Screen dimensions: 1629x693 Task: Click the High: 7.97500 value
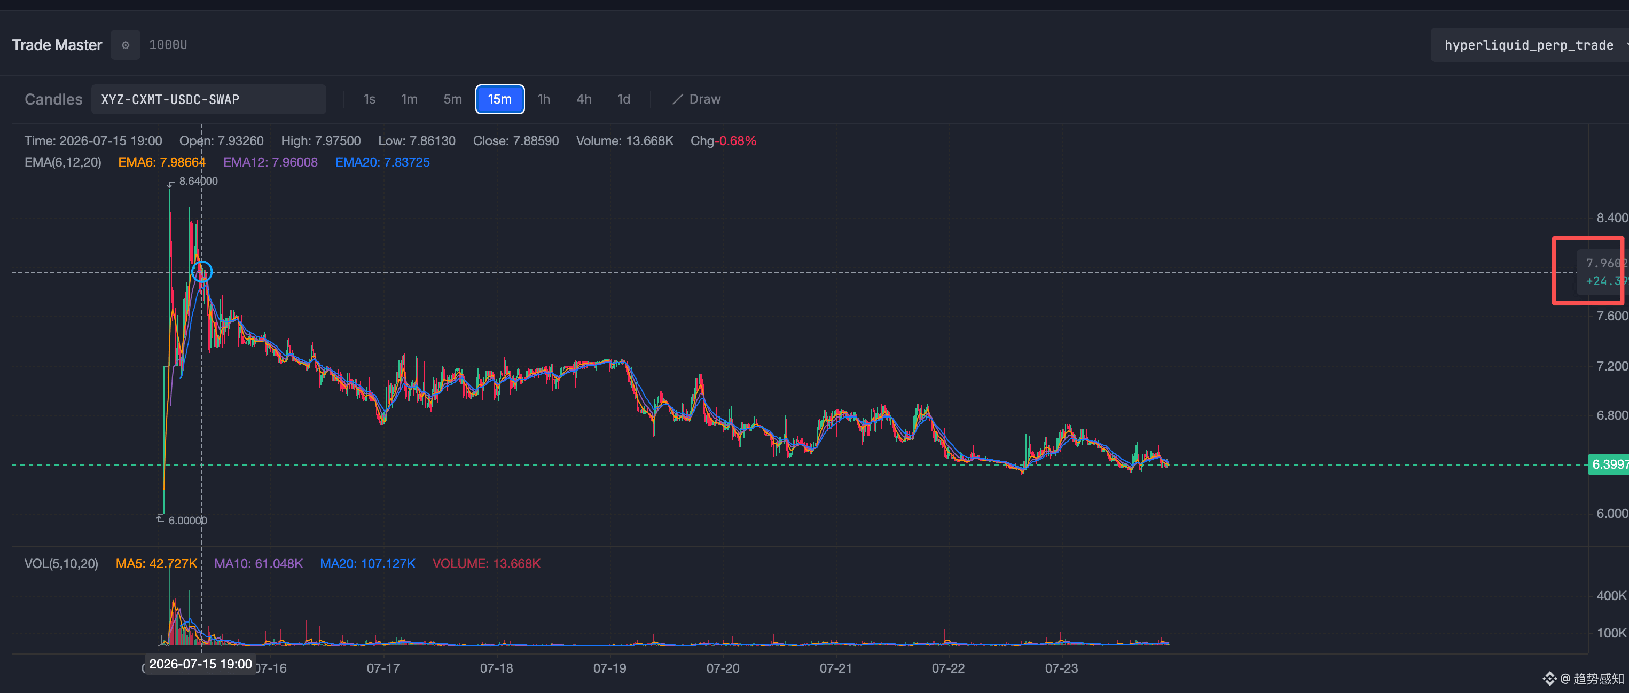click(320, 140)
